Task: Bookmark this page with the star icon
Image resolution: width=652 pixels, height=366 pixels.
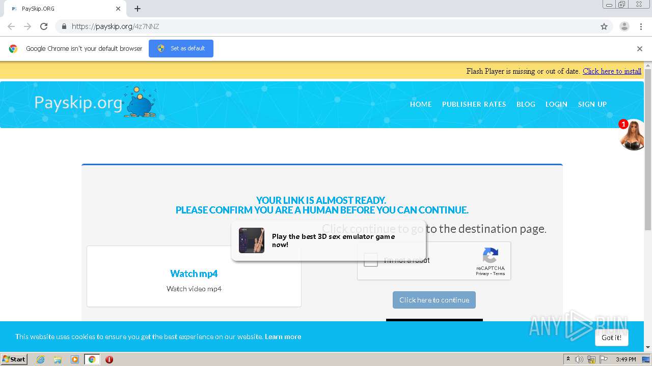Action: (x=604, y=26)
